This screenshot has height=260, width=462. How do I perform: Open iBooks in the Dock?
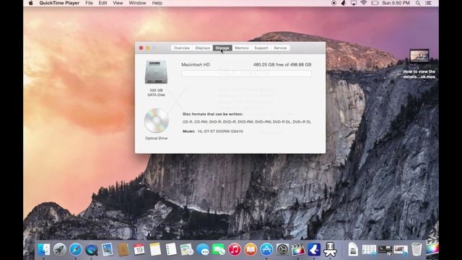[250, 250]
